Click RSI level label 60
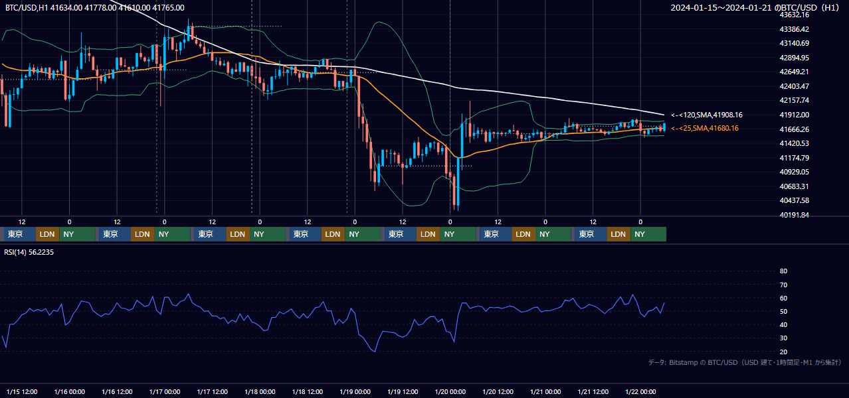This screenshot has width=849, height=398. 783,298
